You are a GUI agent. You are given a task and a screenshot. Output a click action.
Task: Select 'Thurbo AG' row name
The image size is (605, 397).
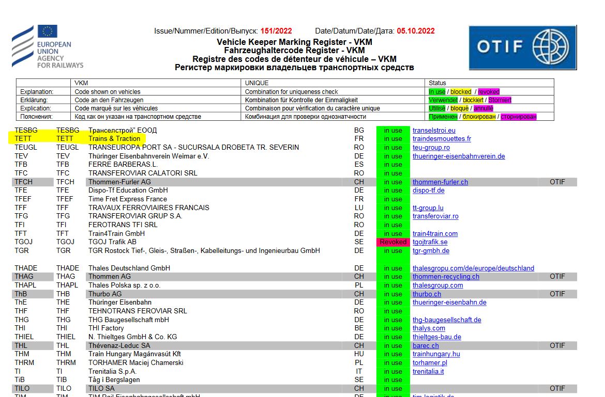[105, 294]
